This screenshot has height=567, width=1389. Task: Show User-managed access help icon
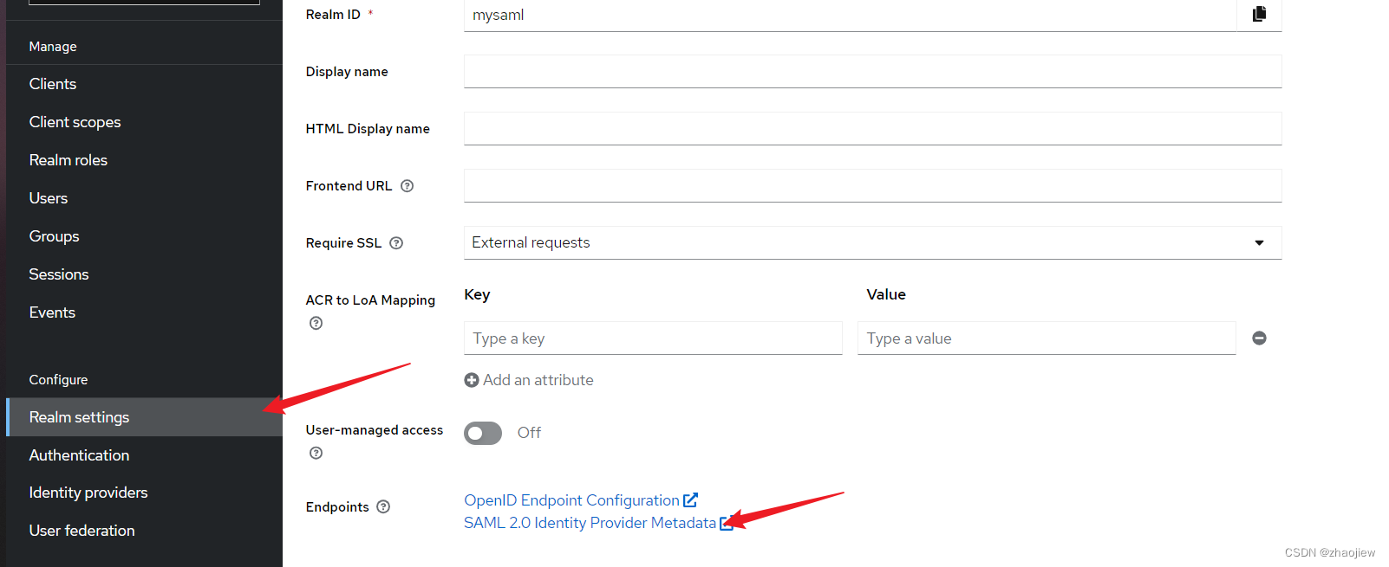click(316, 453)
